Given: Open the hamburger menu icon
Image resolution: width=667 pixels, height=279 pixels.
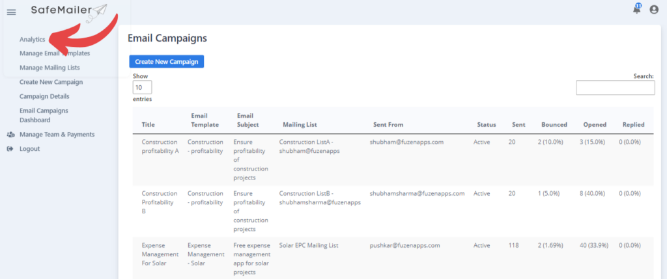Looking at the screenshot, I should point(12,12).
